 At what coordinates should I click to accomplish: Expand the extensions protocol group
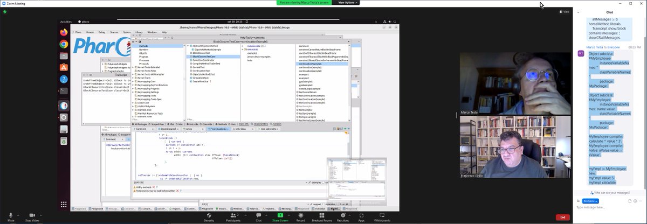[x=243, y=50]
